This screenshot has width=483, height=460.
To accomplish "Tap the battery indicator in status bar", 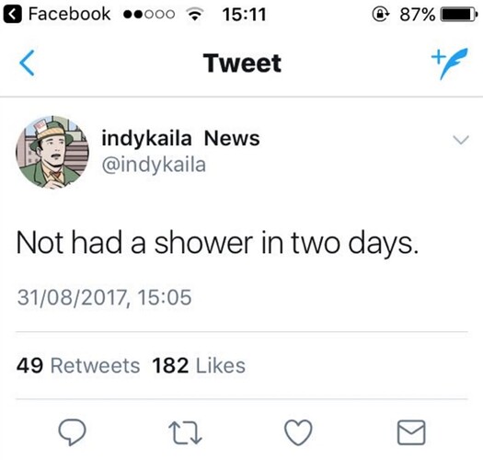I will (x=459, y=15).
